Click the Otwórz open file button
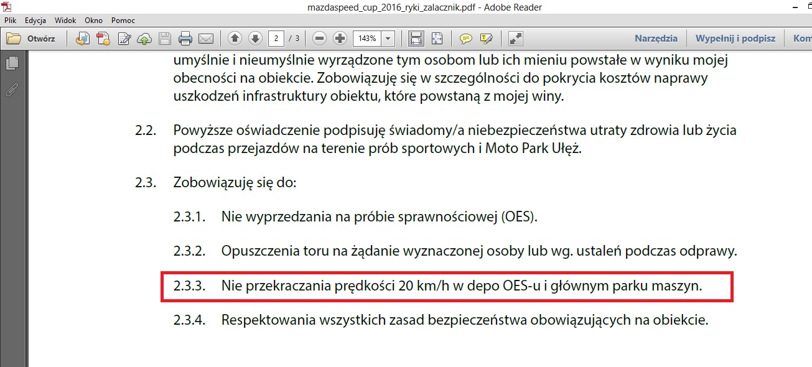 [x=32, y=39]
